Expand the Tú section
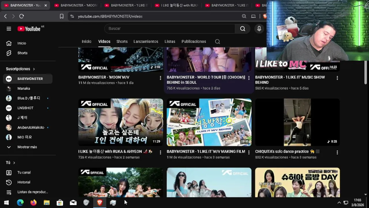 pyautogui.click(x=10, y=163)
